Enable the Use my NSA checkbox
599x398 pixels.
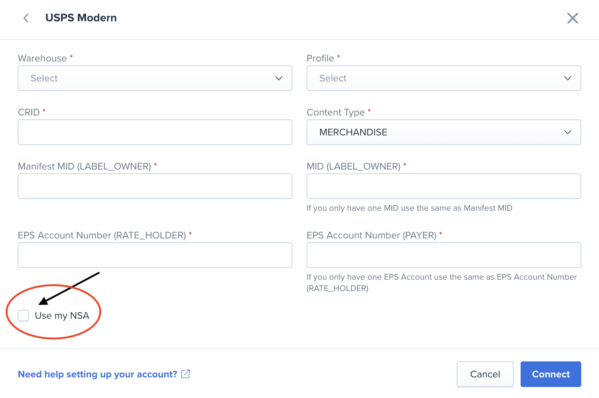(x=23, y=315)
